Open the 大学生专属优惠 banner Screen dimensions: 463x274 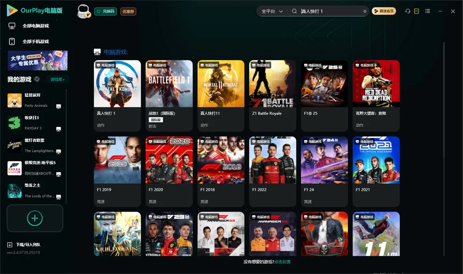coord(38,60)
